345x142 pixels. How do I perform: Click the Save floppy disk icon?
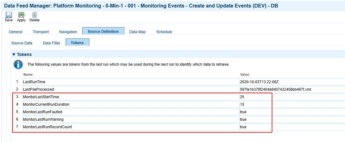pyautogui.click(x=8, y=15)
